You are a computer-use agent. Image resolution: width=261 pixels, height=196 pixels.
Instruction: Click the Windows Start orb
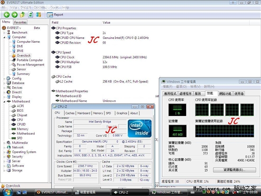point(7,192)
